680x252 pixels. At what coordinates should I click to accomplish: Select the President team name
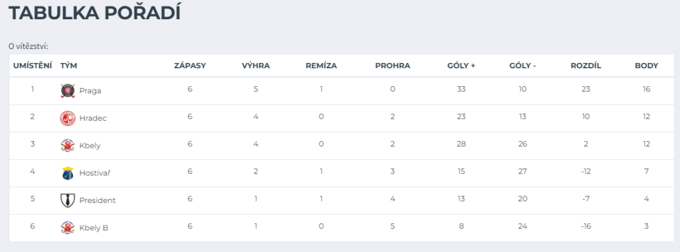[98, 200]
